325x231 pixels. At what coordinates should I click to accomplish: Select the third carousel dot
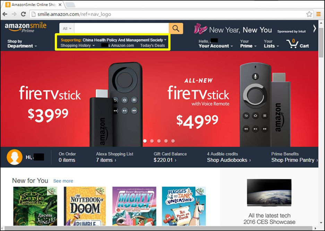[x=159, y=141]
